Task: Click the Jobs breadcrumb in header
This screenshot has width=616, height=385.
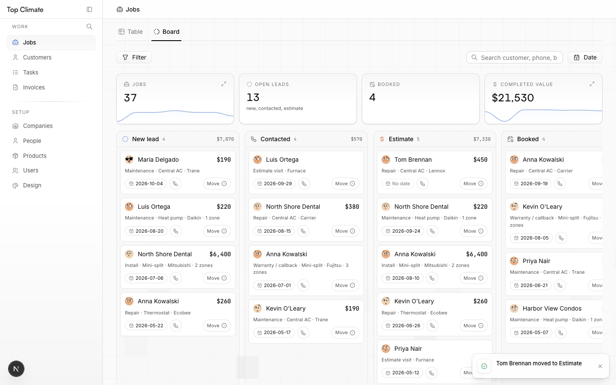Action: point(128,9)
